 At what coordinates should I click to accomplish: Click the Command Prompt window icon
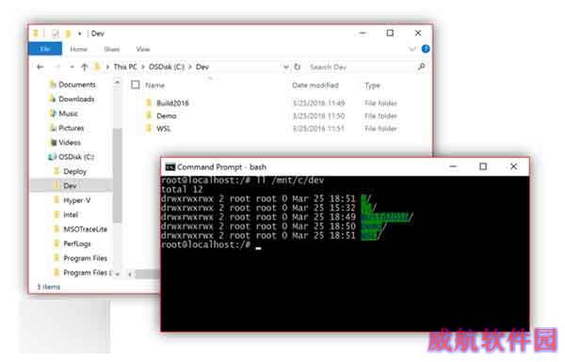169,167
